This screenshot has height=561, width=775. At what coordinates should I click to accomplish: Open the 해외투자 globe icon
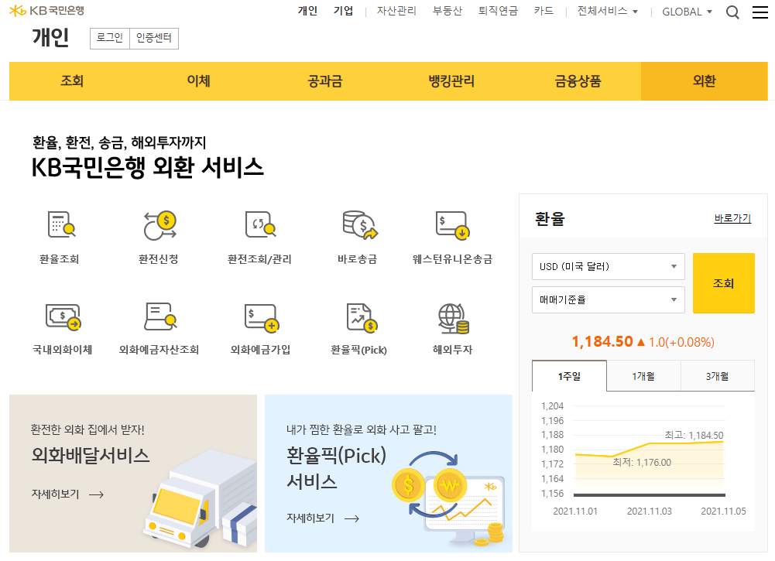click(x=453, y=319)
